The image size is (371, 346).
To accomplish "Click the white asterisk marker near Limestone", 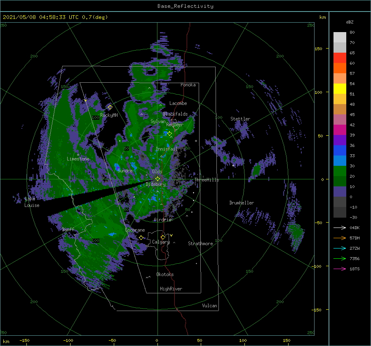I will point(78,155).
